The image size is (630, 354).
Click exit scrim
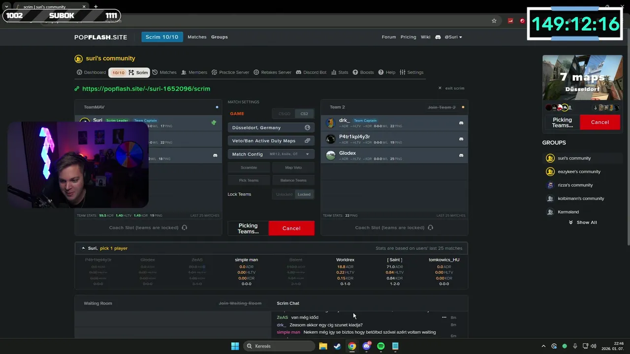coord(451,88)
